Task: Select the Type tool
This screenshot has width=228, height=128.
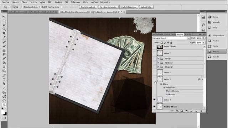Action: [4, 80]
